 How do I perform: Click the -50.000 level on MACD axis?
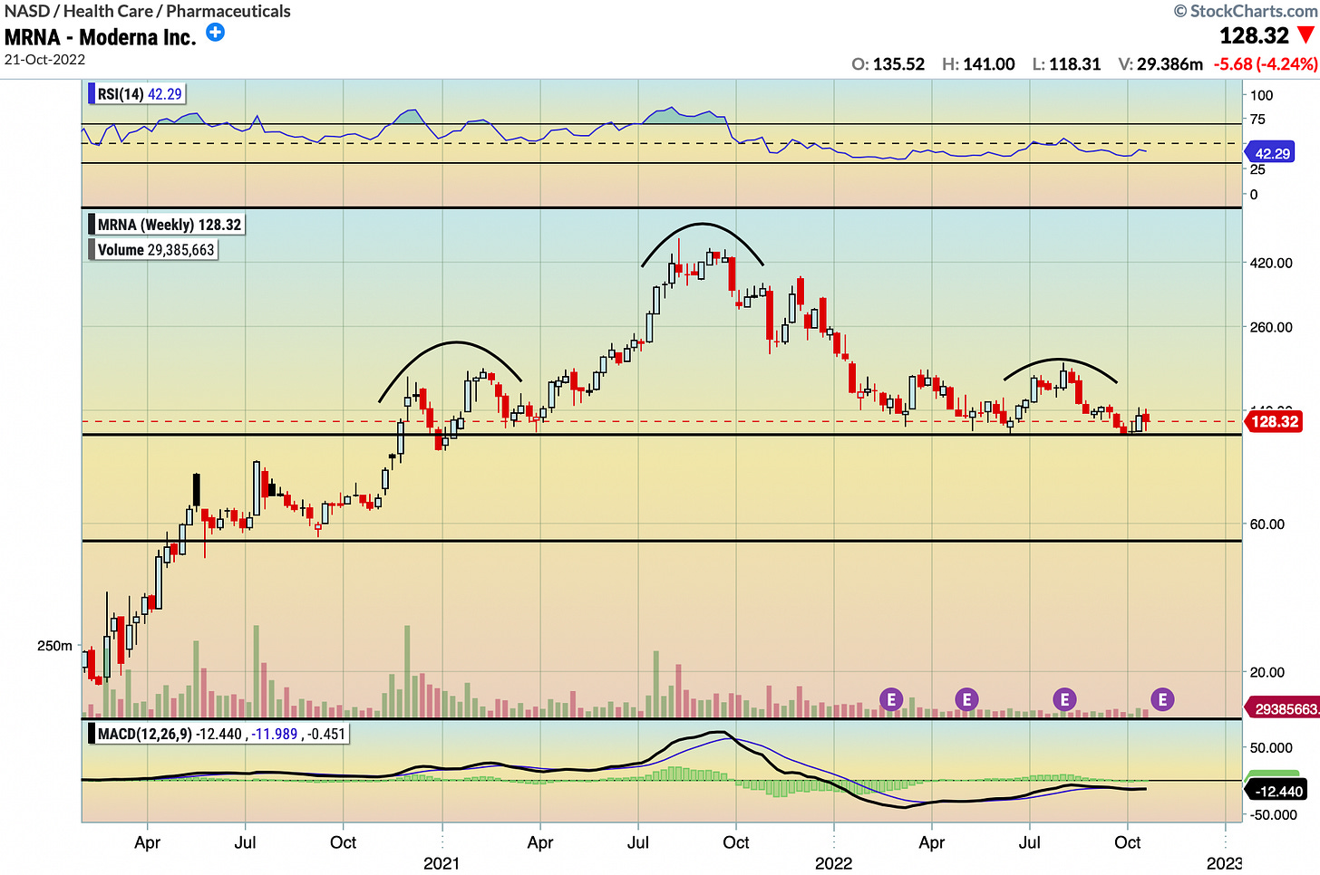click(1272, 814)
